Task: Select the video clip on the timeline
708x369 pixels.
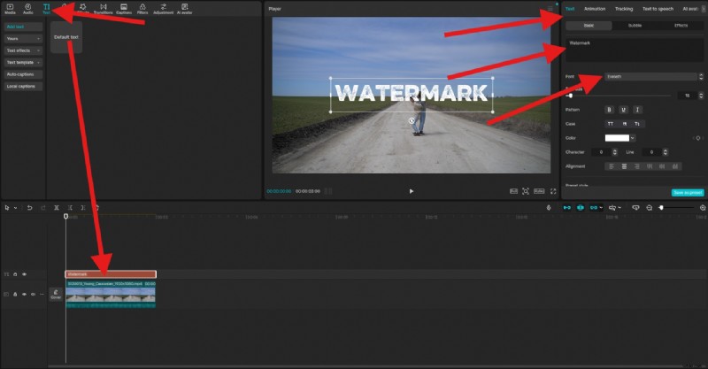Action: click(111, 294)
